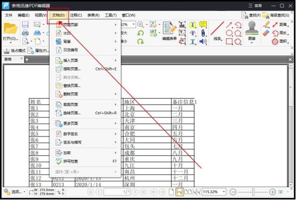
Task: Open the file with the folder icon
Action: 10,28
